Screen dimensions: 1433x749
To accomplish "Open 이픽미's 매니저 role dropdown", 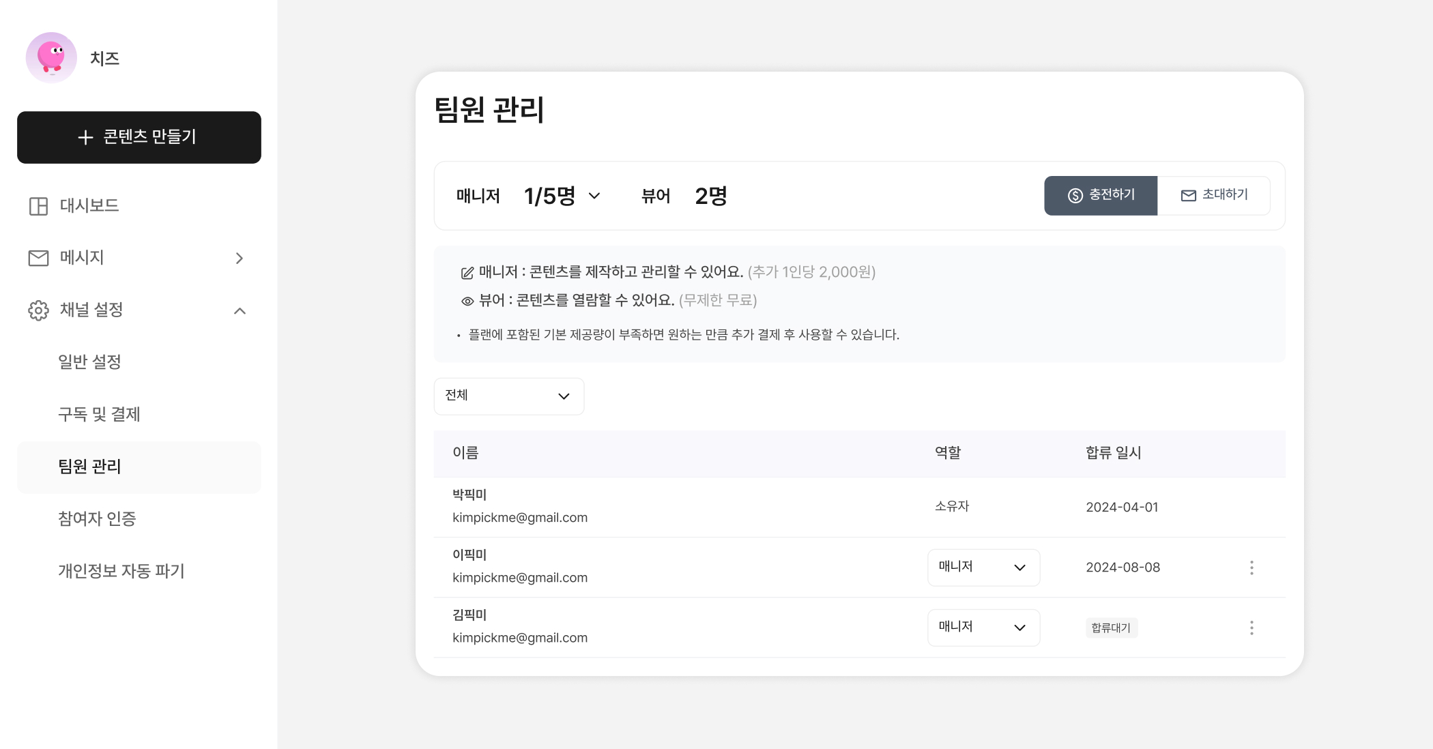I will point(983,568).
